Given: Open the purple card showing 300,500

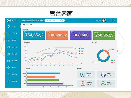Looking at the screenshot, I should [81, 35].
